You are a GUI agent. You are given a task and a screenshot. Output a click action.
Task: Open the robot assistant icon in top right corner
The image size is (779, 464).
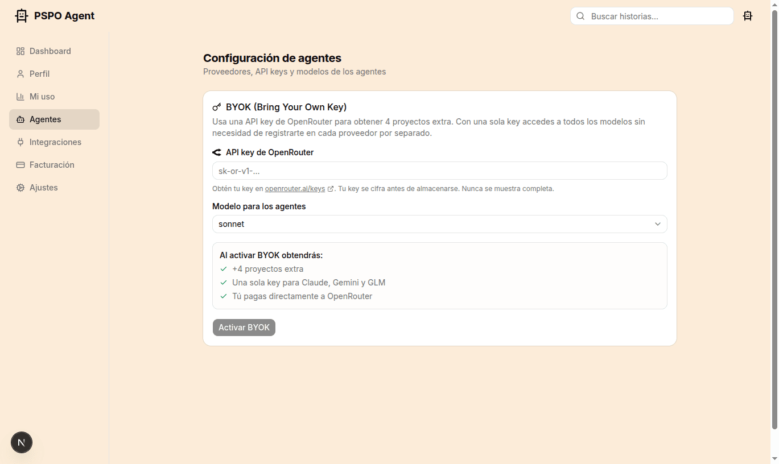748,16
